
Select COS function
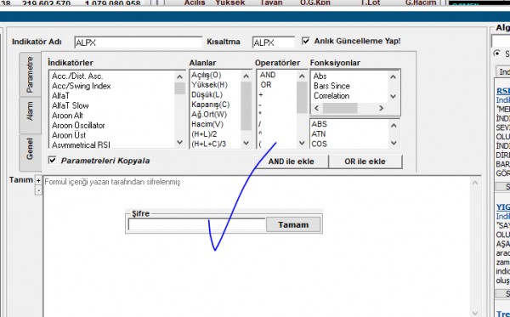tap(319, 144)
